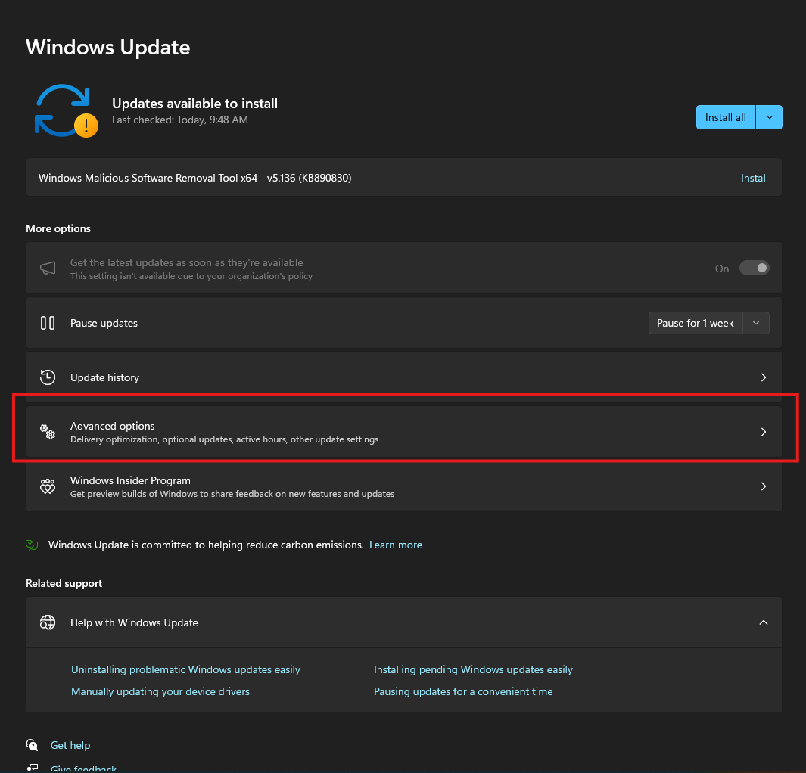
Task: Open the Install all dropdown arrow
Action: coord(770,117)
